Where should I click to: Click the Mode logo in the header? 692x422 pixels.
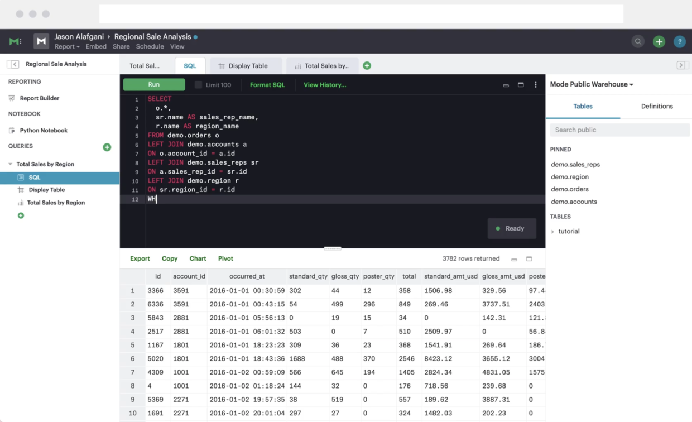point(15,41)
